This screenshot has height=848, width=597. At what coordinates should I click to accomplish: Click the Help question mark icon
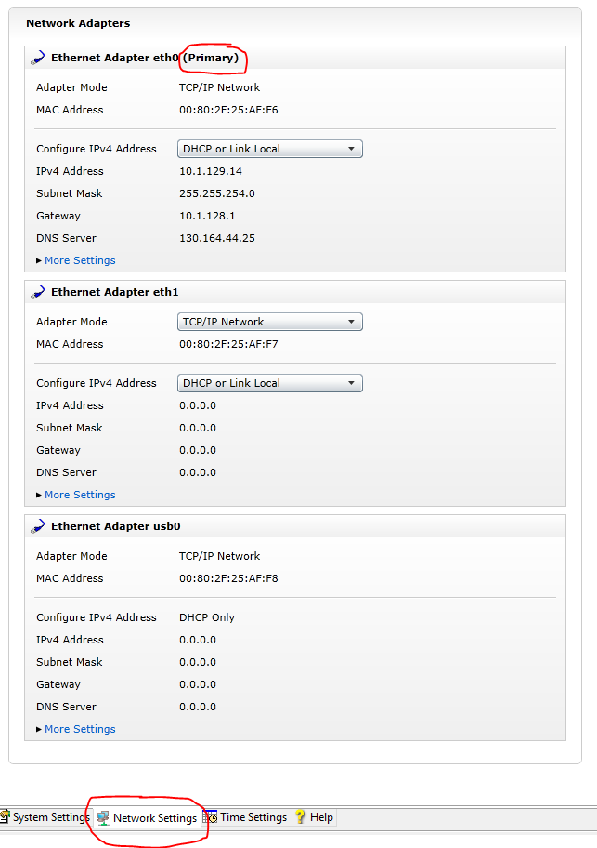[x=297, y=817]
